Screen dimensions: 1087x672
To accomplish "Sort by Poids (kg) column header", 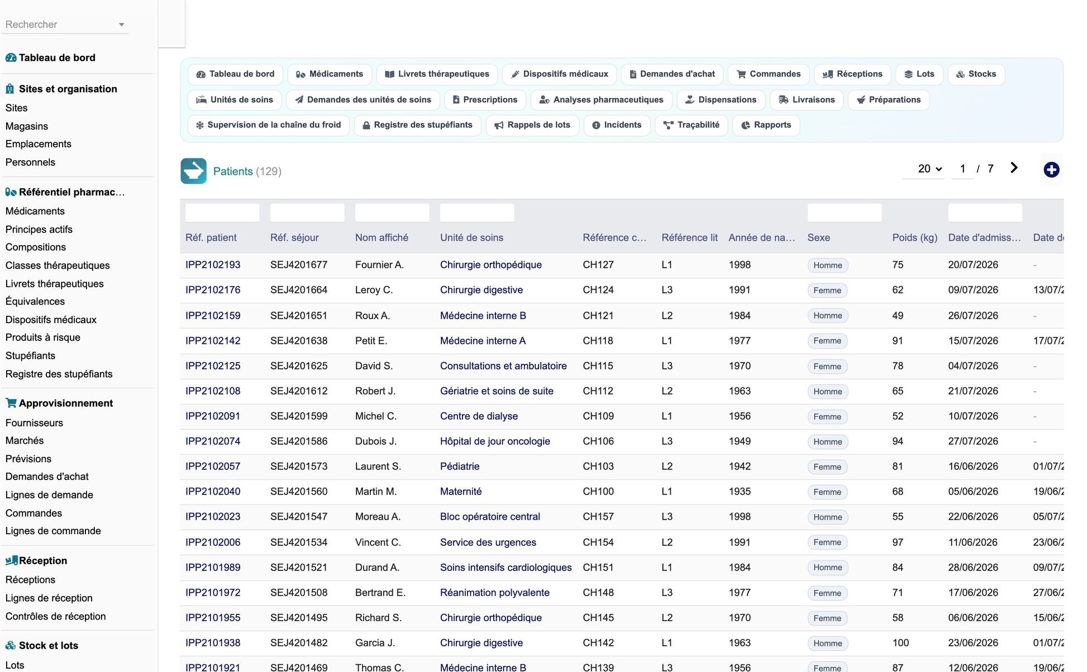I will click(915, 238).
